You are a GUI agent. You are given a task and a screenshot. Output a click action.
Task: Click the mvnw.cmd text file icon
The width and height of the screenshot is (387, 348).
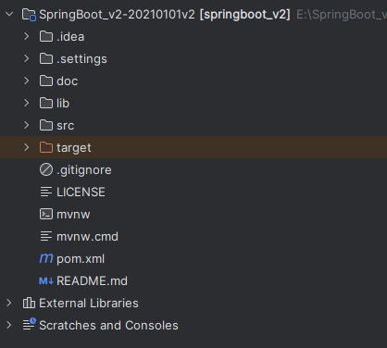coord(46,236)
